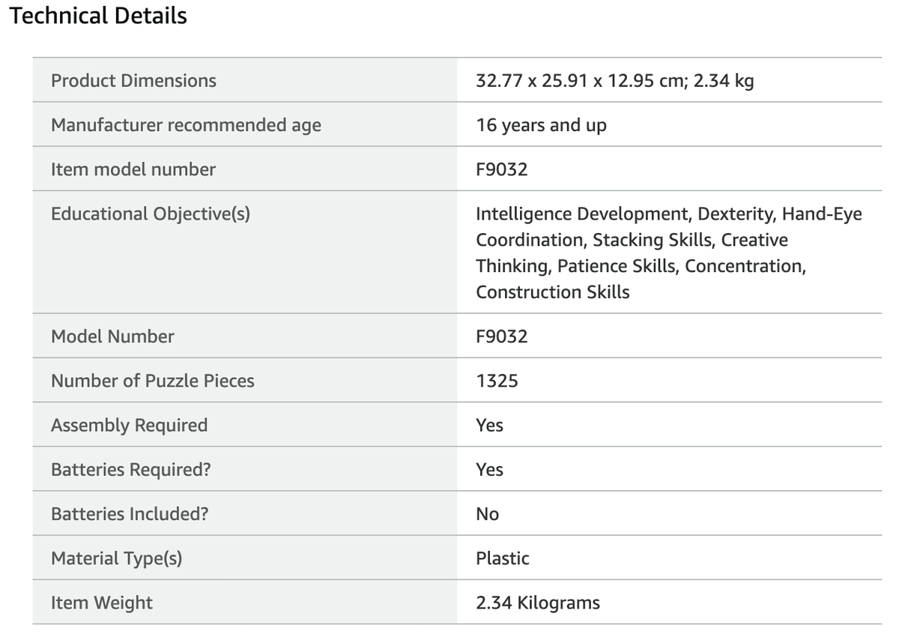Select the Batteries Required? label
The width and height of the screenshot is (899, 637).
[130, 470]
